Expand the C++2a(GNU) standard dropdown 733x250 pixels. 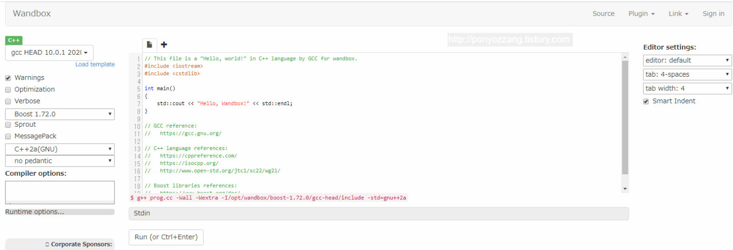[x=60, y=149]
